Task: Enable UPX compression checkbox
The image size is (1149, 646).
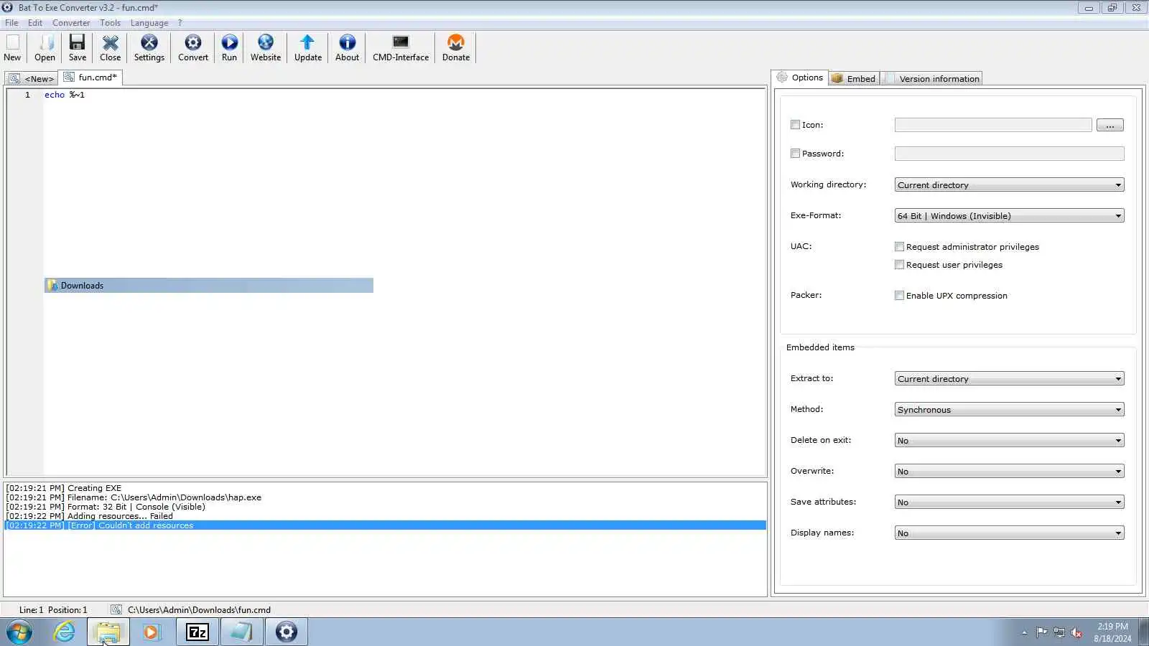Action: point(899,296)
